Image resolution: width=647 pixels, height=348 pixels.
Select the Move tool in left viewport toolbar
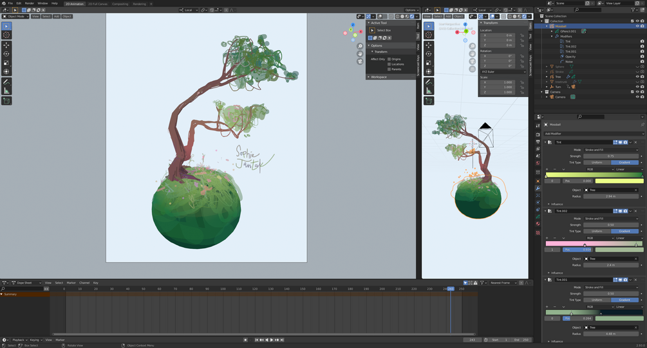click(6, 45)
